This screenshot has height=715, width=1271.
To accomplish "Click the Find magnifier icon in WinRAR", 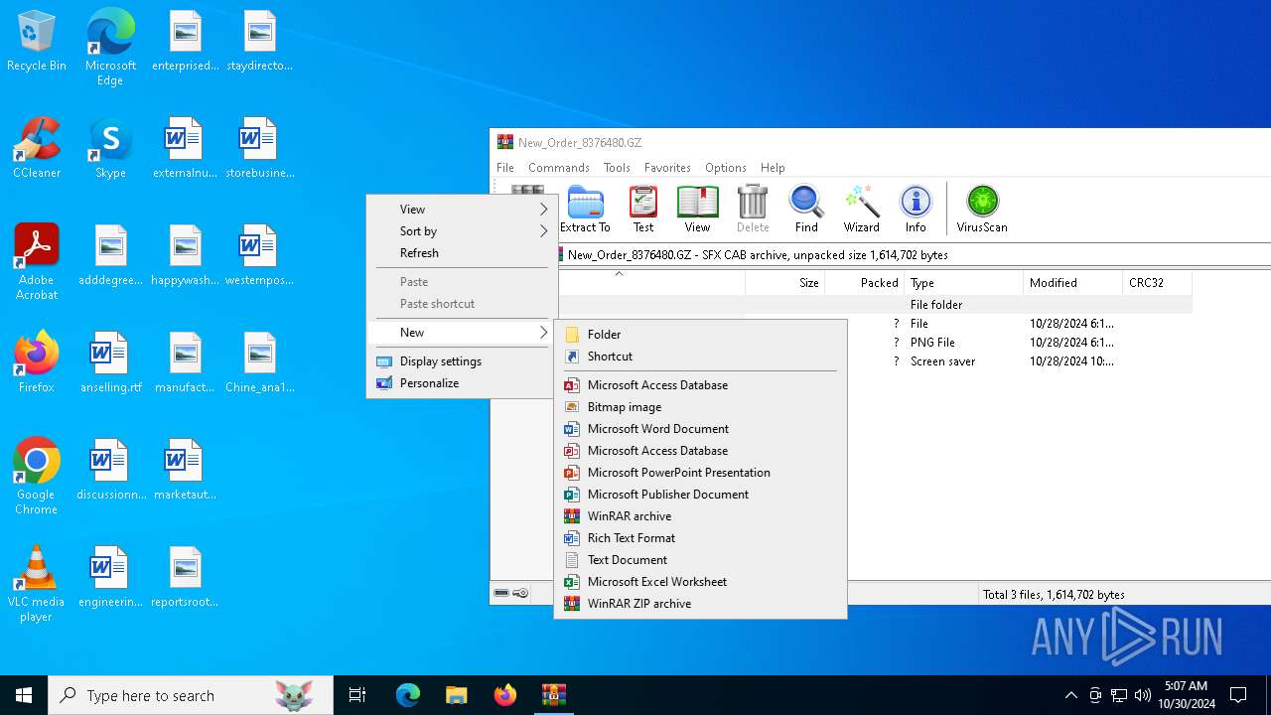I will click(x=806, y=209).
